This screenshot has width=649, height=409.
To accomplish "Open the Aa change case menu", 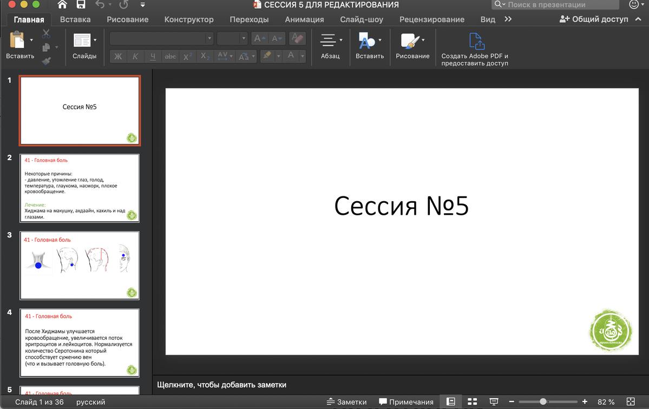I will point(246,56).
